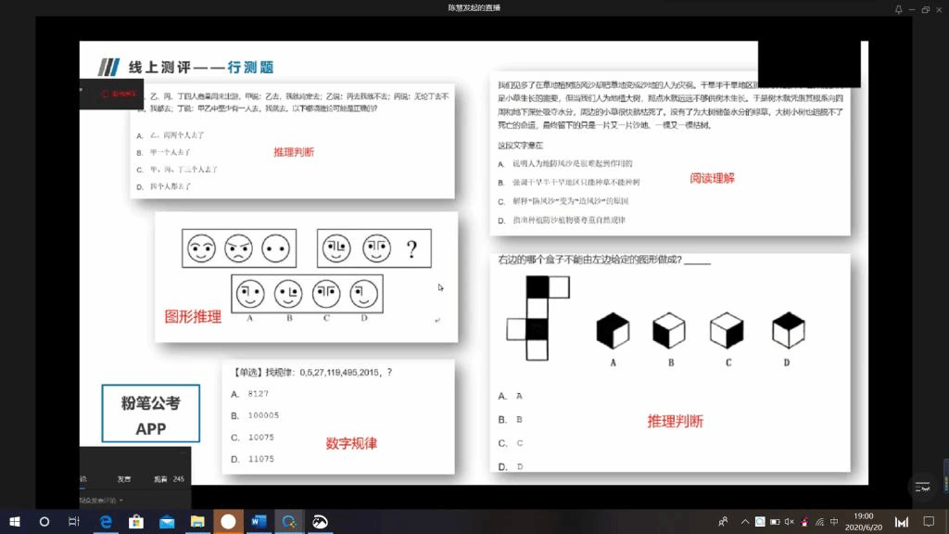The height and width of the screenshot is (534, 949).
Task: Unmute the system volume speaker icon
Action: point(790,522)
